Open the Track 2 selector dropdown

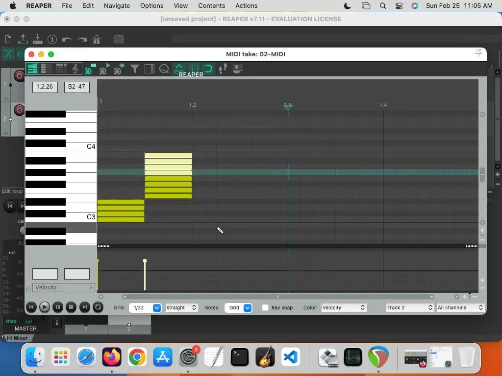(409, 307)
